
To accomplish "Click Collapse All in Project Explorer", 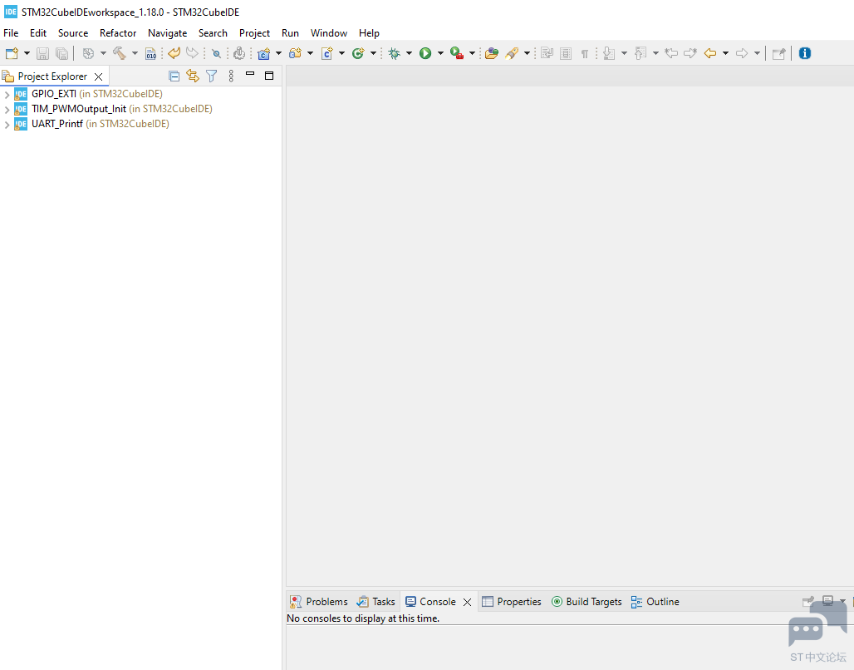I will click(174, 76).
